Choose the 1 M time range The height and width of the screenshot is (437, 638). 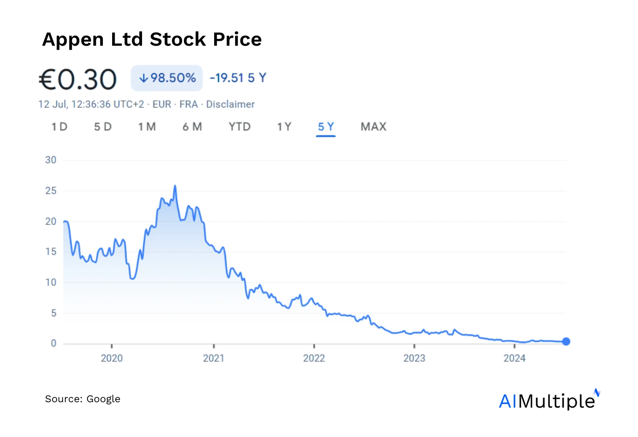147,127
